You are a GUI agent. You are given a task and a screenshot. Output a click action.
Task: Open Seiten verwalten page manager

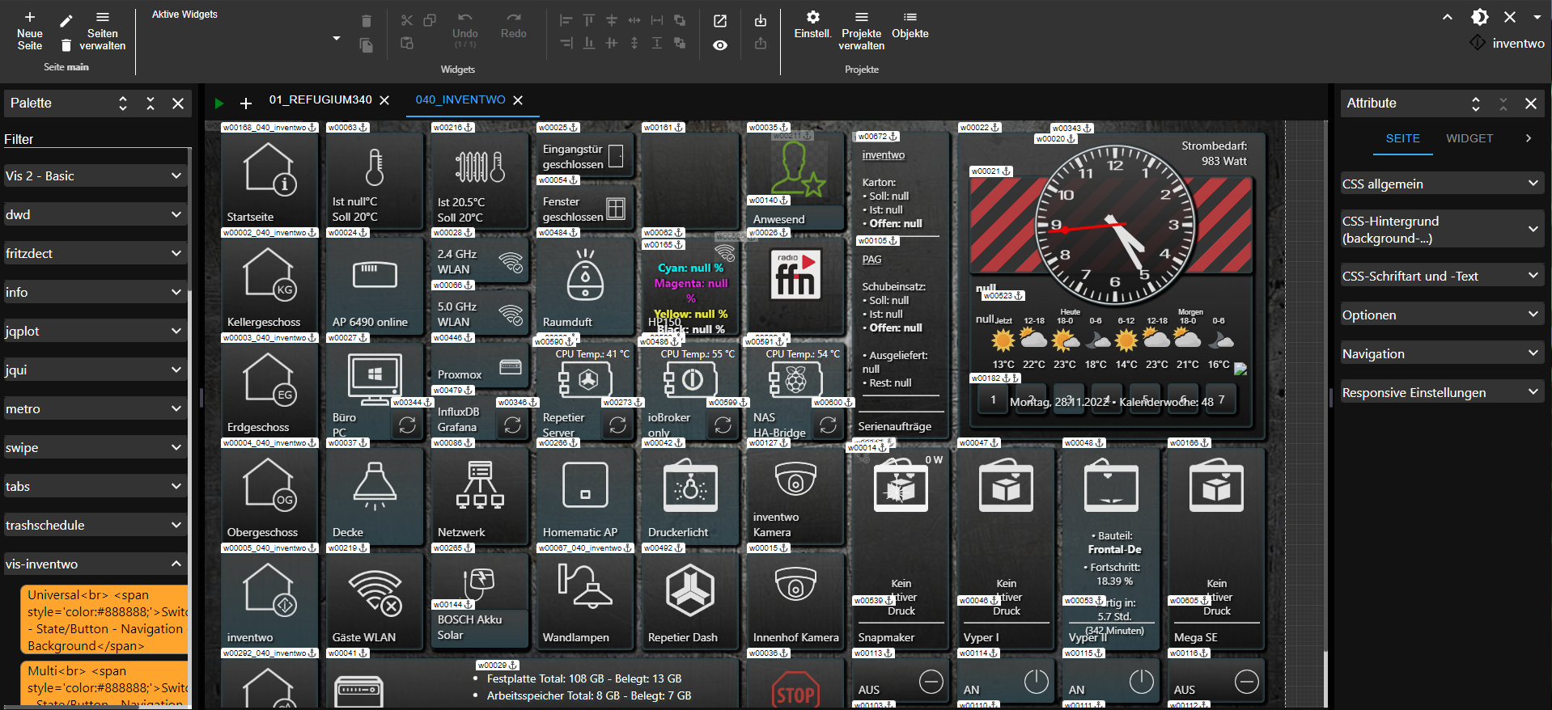[x=102, y=32]
